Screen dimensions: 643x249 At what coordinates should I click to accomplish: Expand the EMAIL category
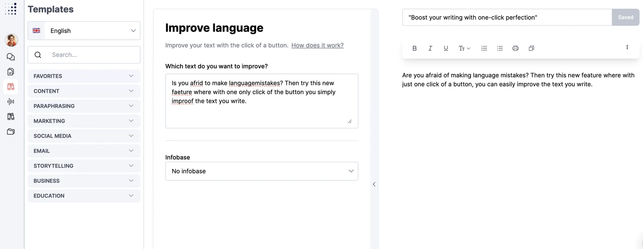[x=84, y=151]
